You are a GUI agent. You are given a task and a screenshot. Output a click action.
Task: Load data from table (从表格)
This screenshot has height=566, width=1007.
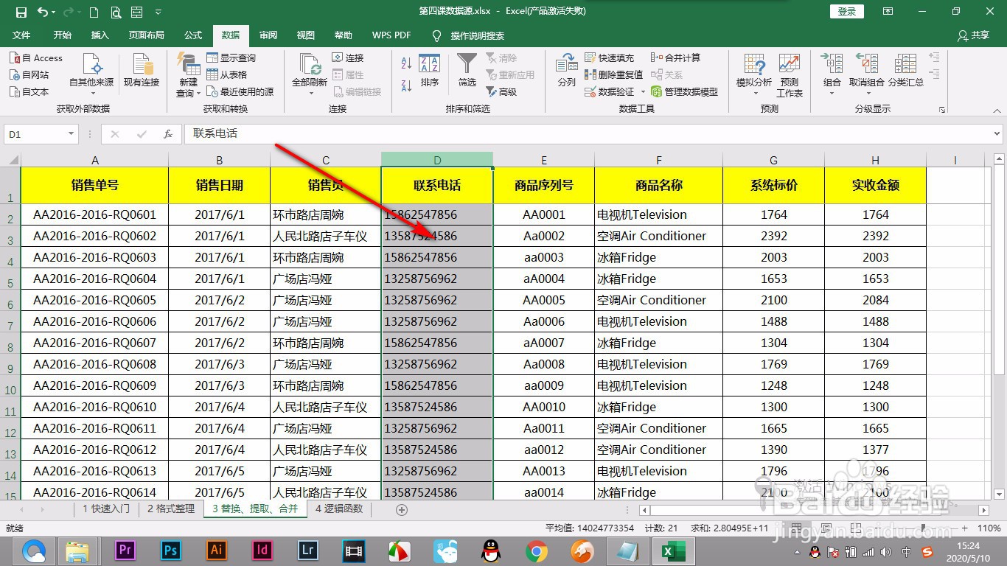[227, 74]
